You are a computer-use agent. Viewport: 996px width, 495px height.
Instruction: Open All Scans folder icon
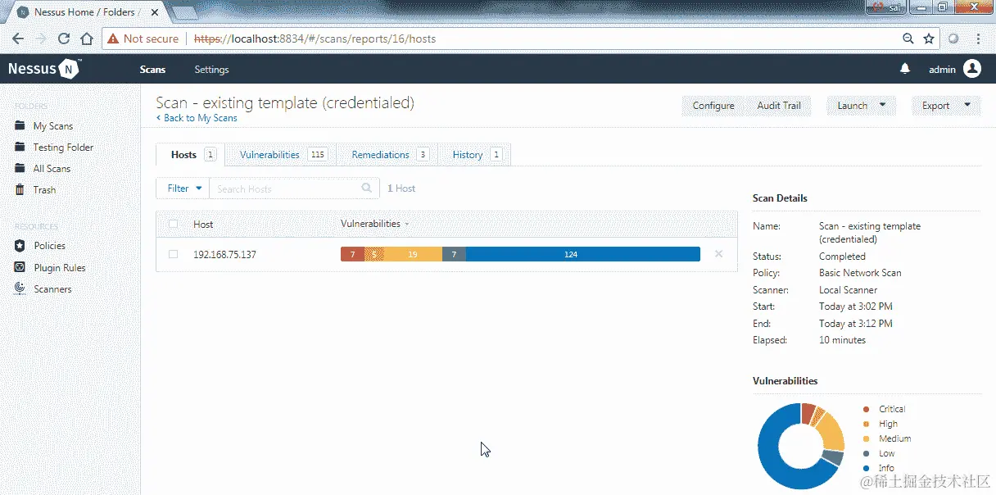[20, 168]
